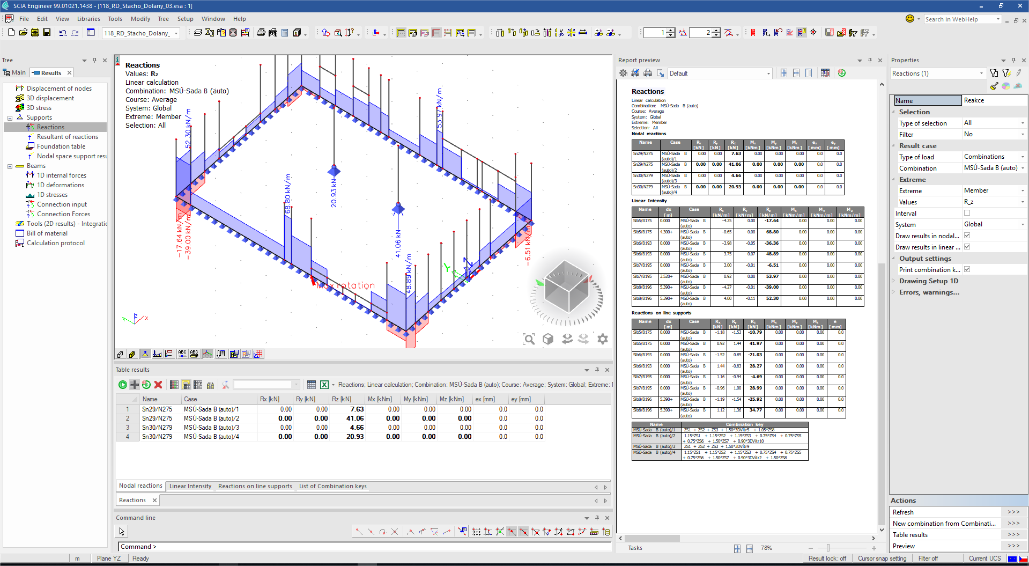This screenshot has width=1029, height=566.
Task: Click the zoom magnifier icon in 3D viewport
Action: (x=529, y=339)
